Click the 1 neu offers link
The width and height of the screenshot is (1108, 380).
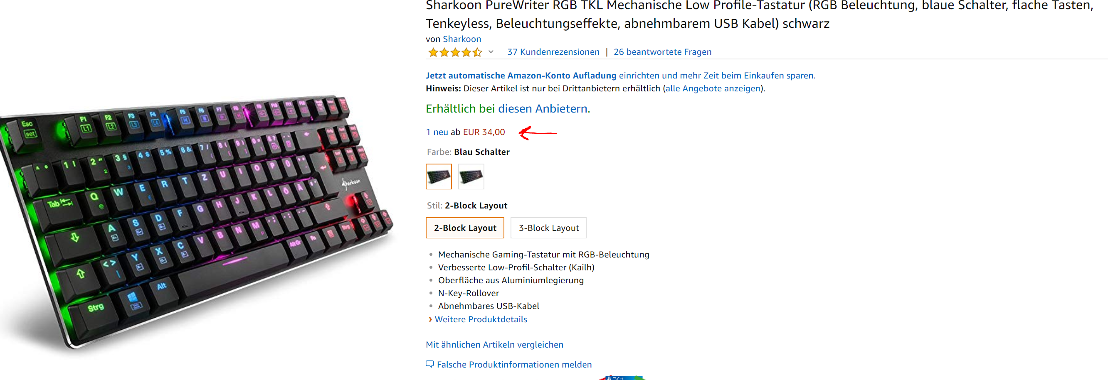(x=437, y=132)
